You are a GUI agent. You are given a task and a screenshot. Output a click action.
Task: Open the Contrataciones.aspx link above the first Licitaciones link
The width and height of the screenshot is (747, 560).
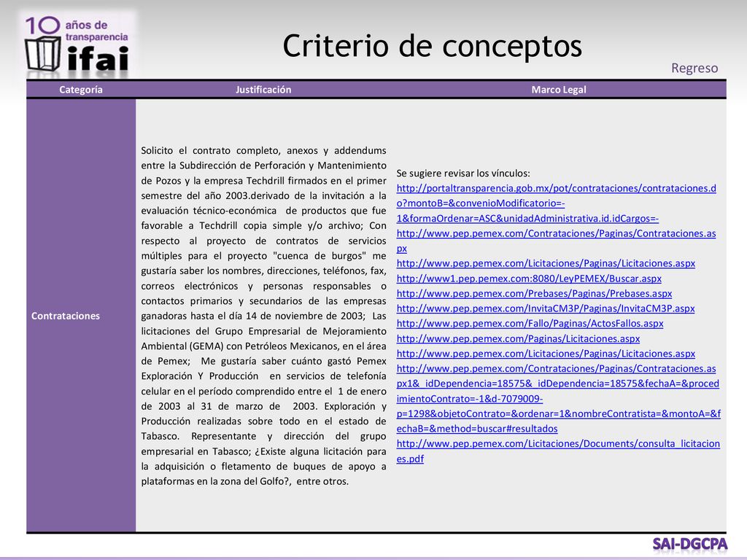click(x=556, y=241)
